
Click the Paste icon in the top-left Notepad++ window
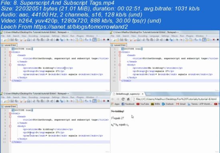42,40
